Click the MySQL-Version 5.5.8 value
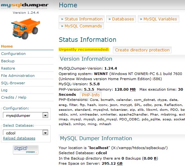Screen dimensions: 185x166 click(x=95, y=84)
